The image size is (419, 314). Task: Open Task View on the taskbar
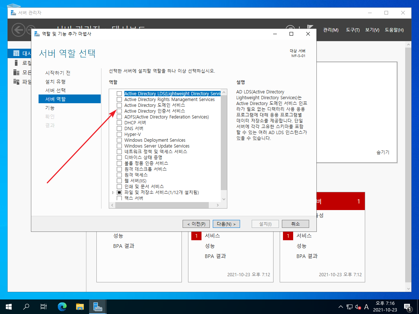click(x=44, y=306)
